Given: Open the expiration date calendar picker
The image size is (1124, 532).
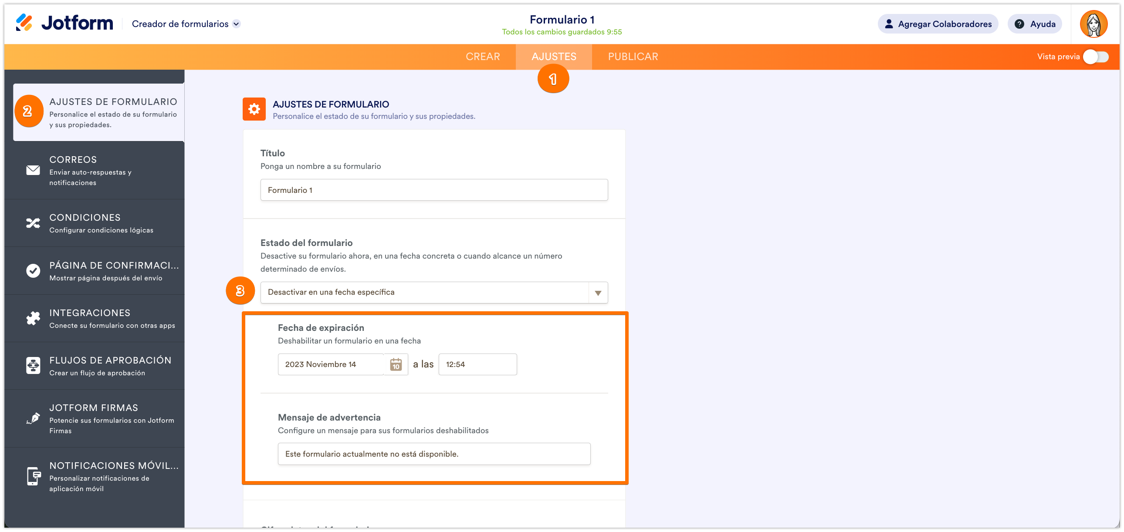Looking at the screenshot, I should 396,364.
